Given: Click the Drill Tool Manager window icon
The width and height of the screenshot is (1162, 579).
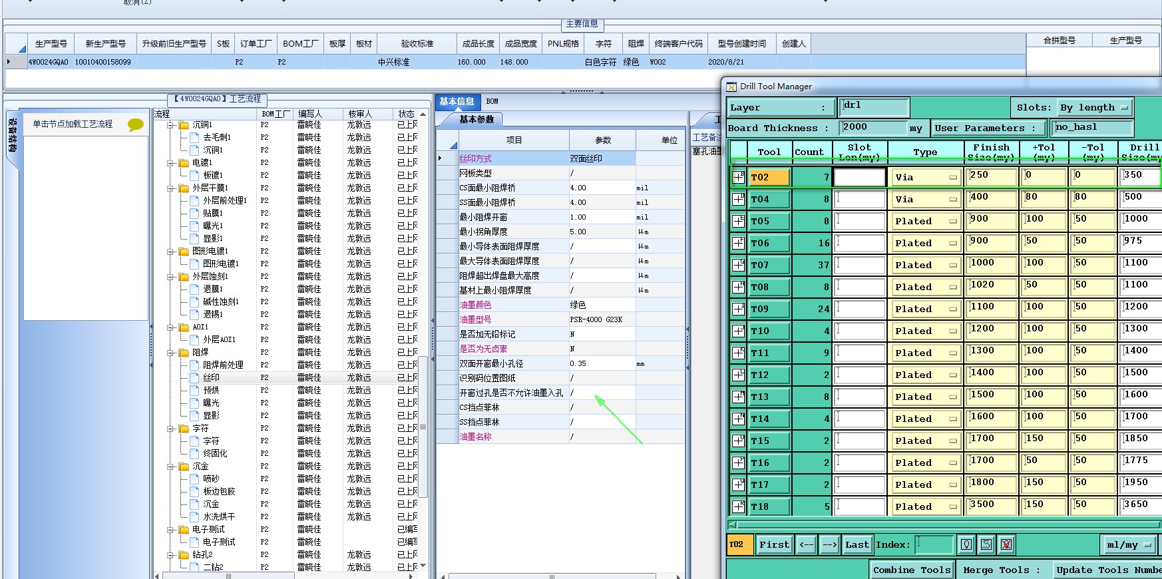Looking at the screenshot, I should [x=731, y=87].
